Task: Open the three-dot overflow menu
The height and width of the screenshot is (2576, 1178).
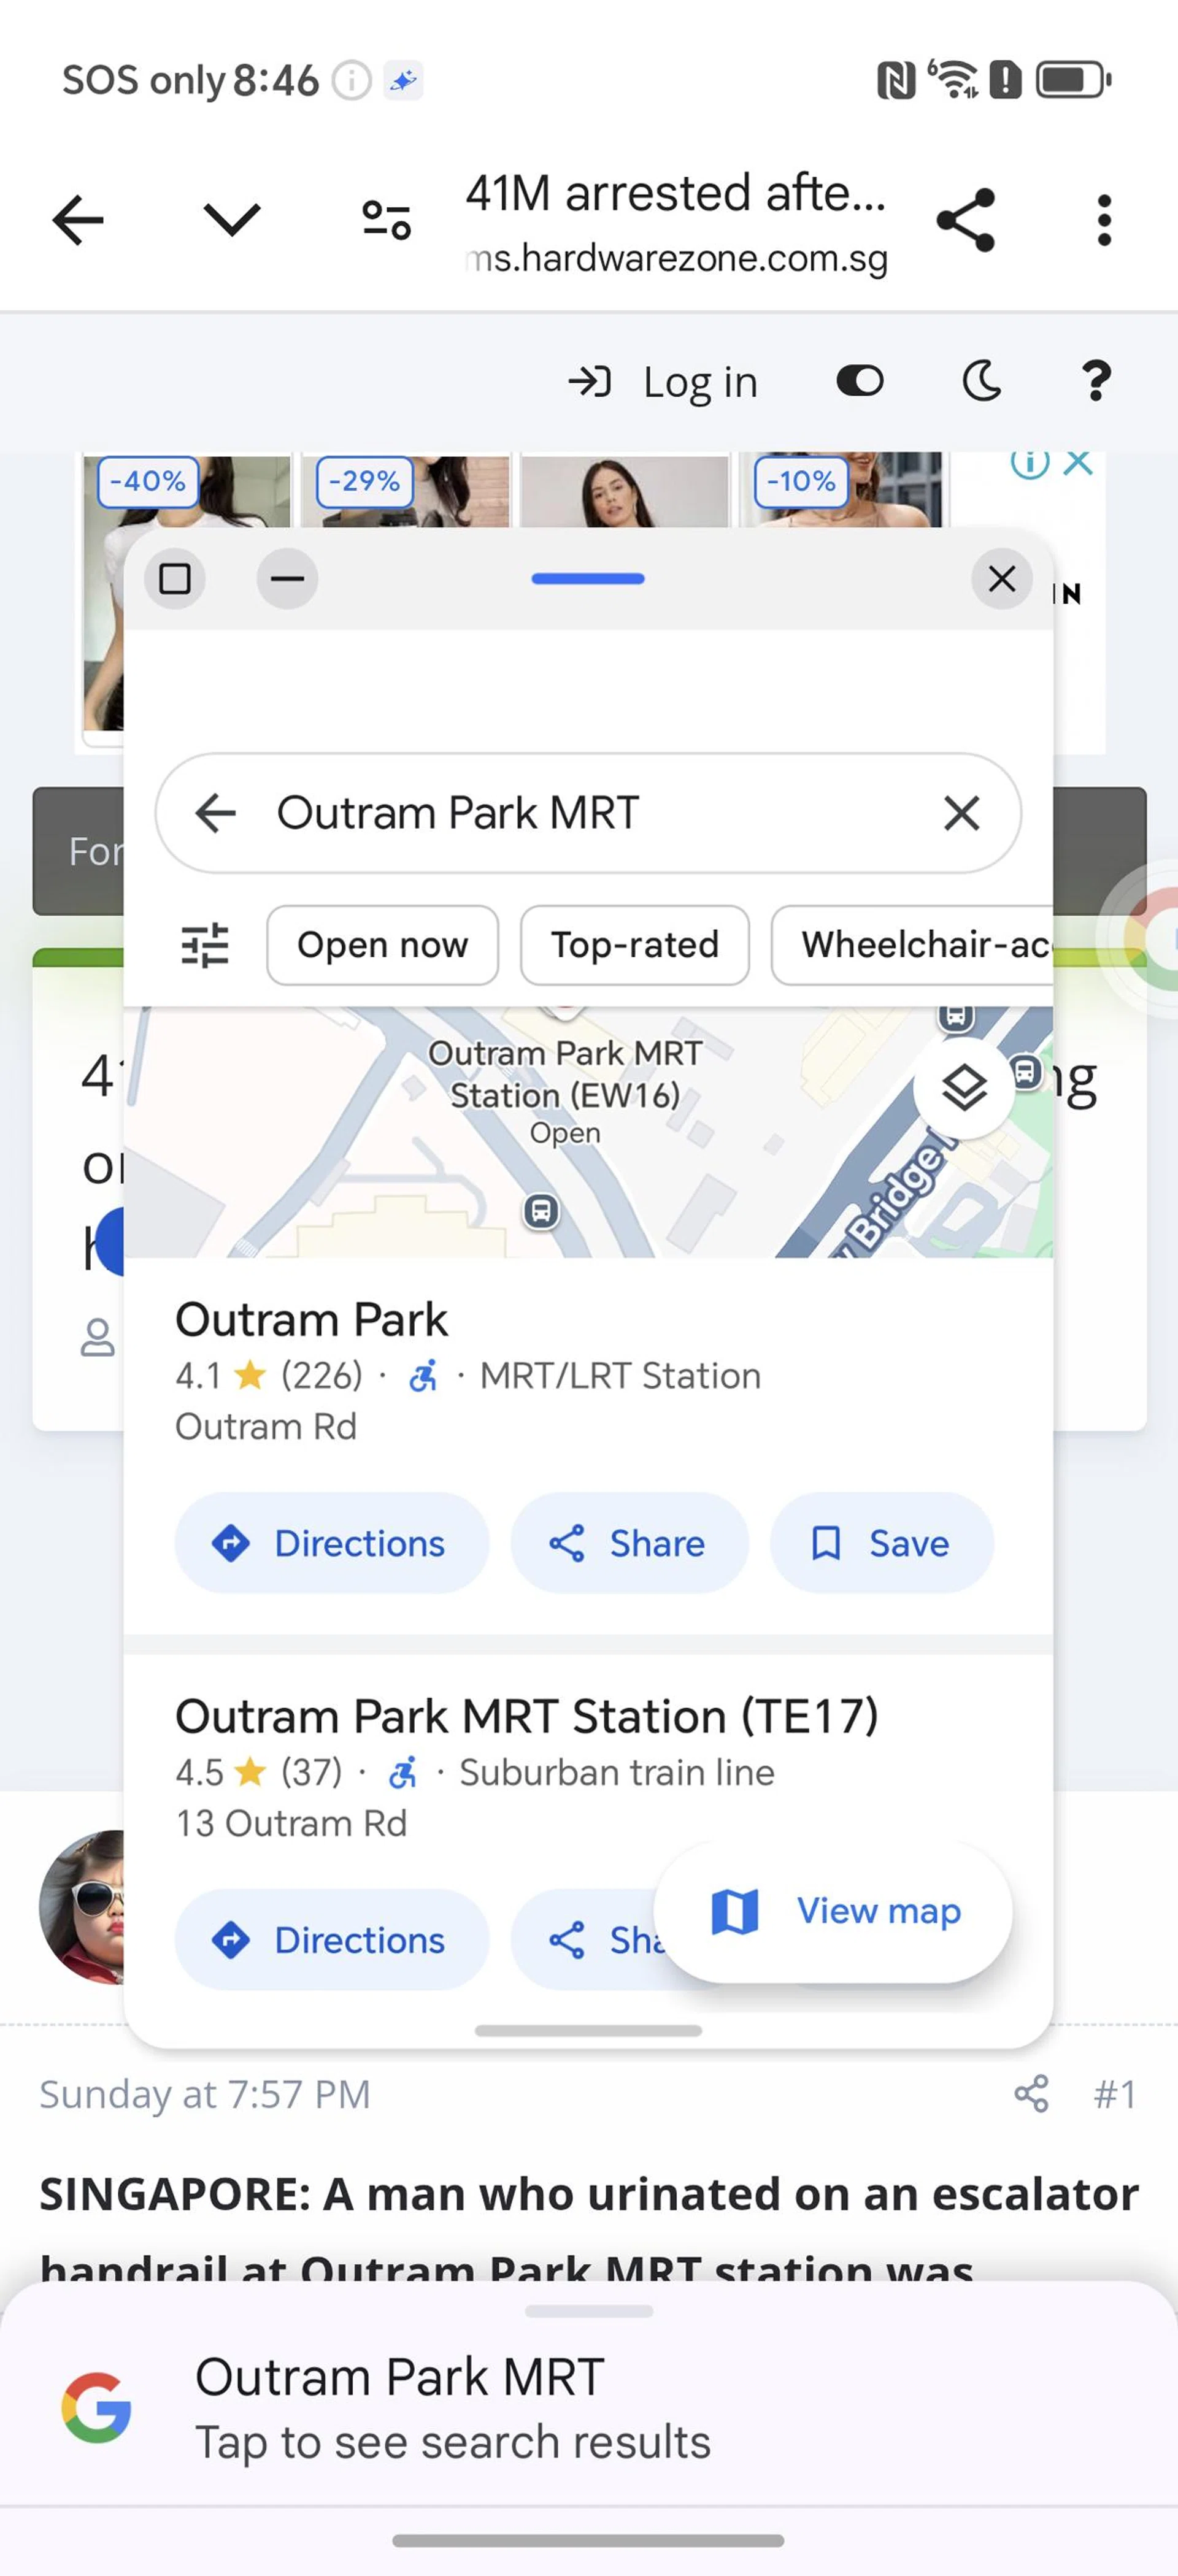Action: click(1104, 220)
